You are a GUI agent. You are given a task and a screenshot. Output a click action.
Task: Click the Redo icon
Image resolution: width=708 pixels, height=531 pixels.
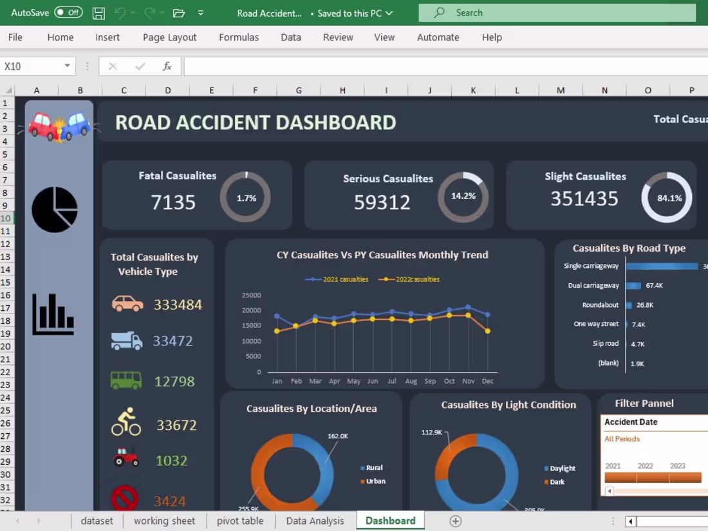click(x=149, y=13)
